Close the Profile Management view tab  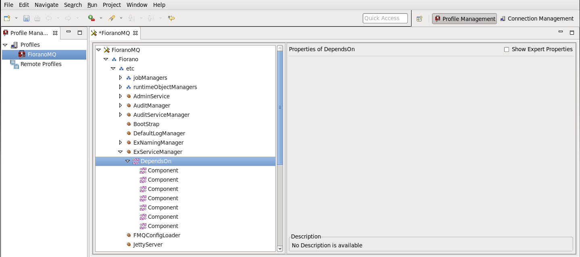point(55,33)
